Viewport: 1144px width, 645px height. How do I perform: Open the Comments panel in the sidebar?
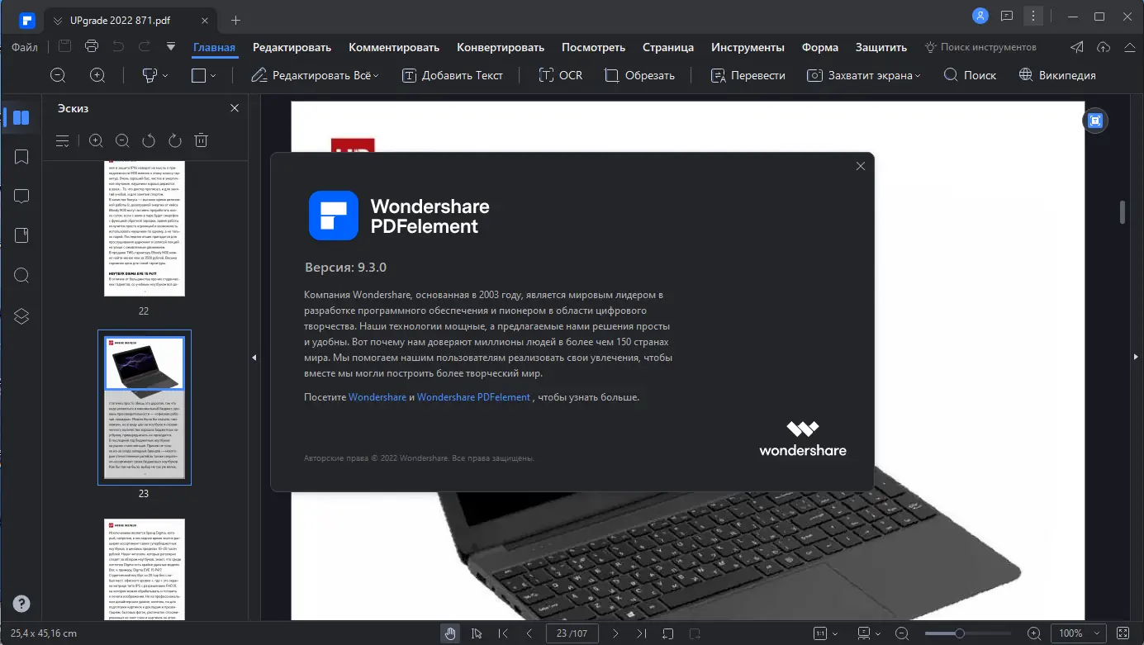(21, 196)
